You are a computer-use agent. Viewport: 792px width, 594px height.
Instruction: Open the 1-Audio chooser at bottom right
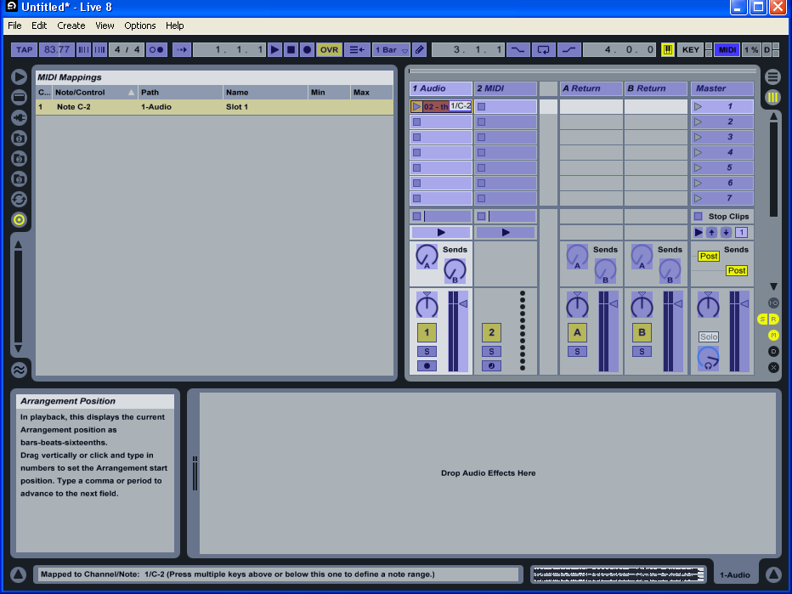(x=734, y=575)
